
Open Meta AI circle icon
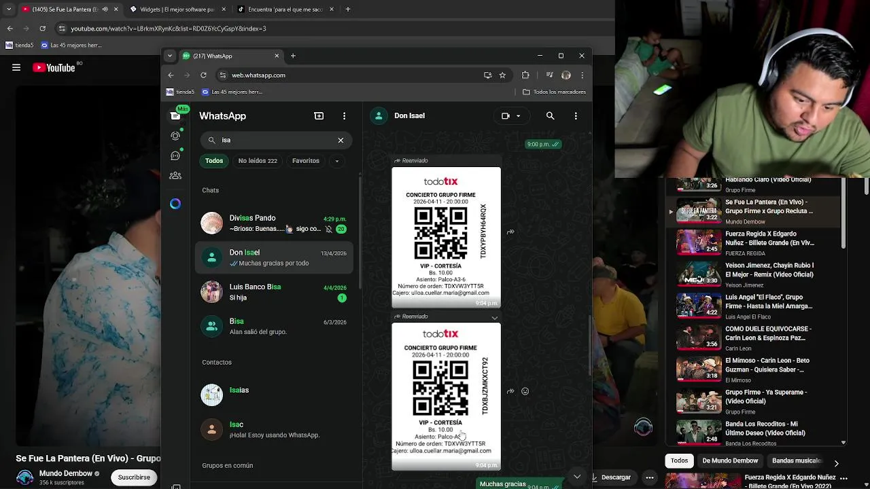click(x=175, y=204)
